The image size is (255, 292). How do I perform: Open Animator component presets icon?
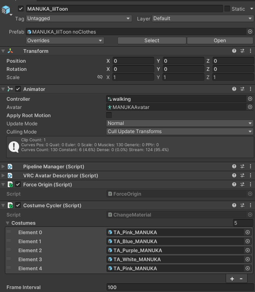click(242, 89)
